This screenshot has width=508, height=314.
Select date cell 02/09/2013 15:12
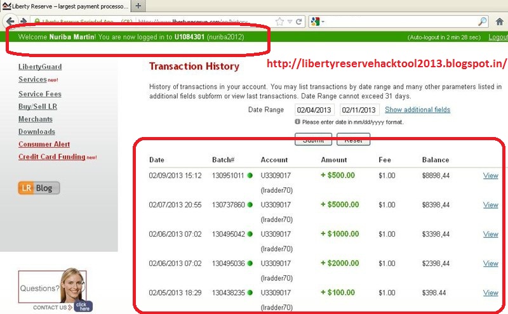point(175,176)
